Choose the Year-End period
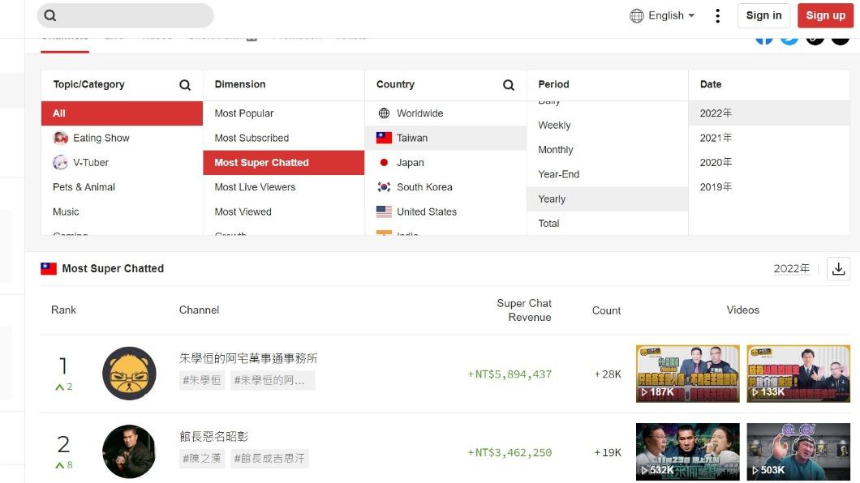 click(x=607, y=175)
